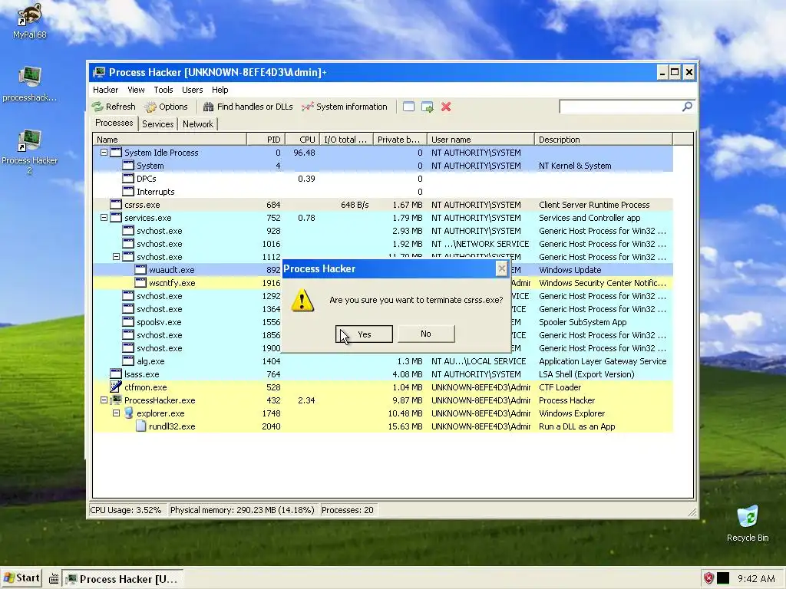Viewport: 786px width, 589px height.
Task: Click the svchost.exe PID 1292 icon
Action: [128, 295]
